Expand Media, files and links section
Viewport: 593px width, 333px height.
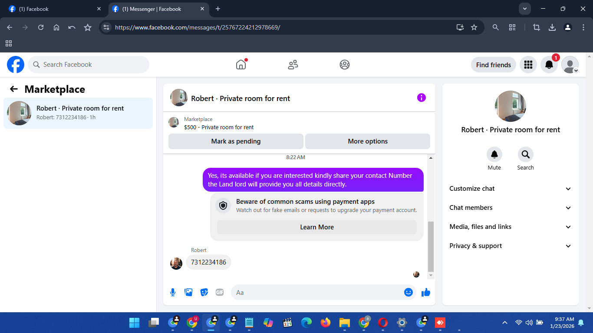tap(511, 227)
